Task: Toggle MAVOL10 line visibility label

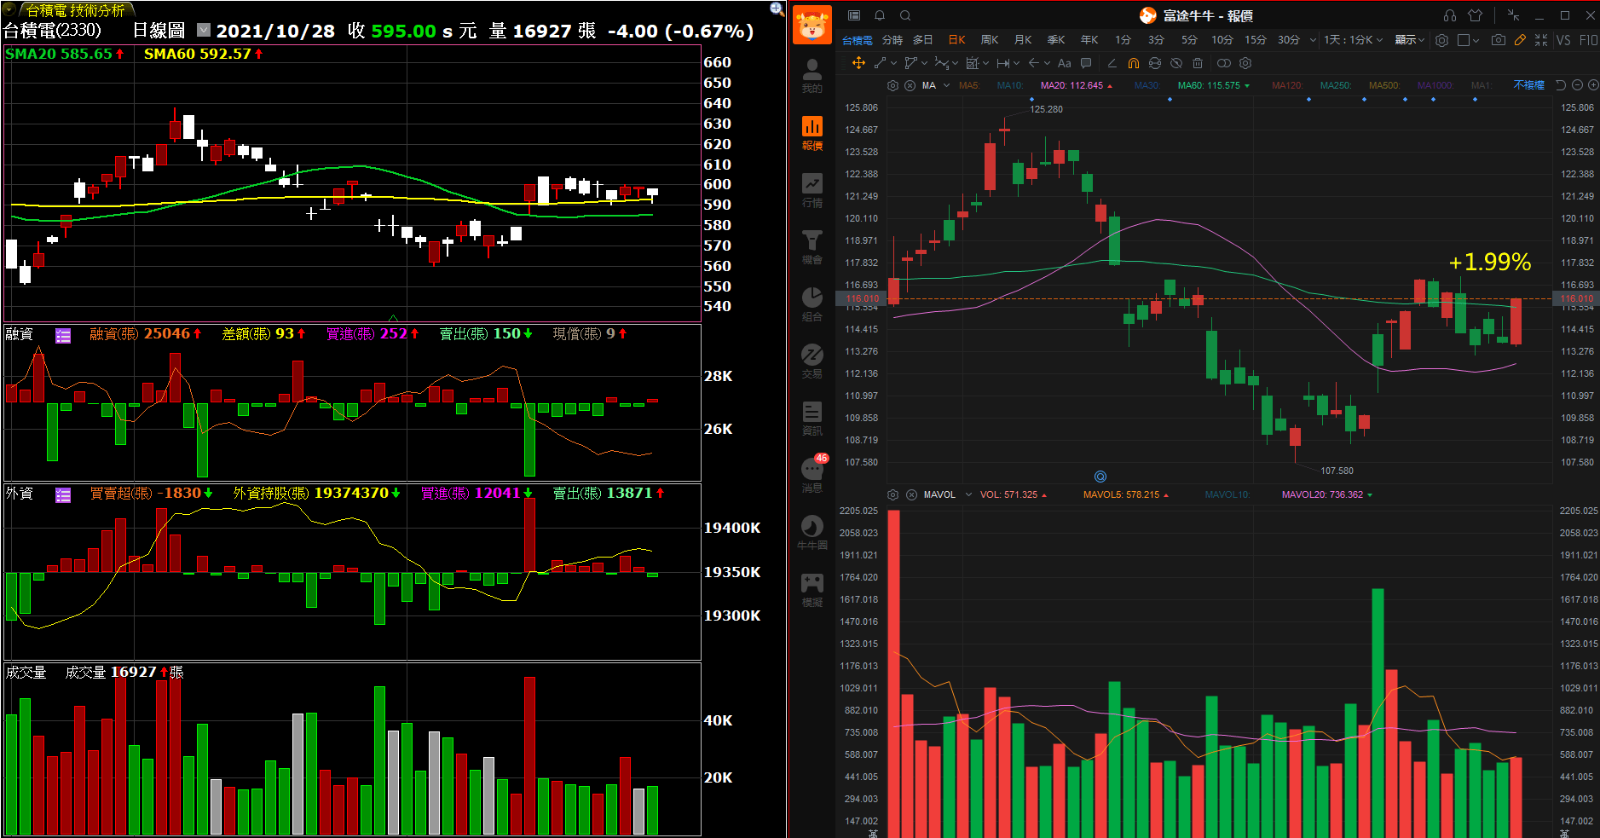Action: click(x=1227, y=494)
